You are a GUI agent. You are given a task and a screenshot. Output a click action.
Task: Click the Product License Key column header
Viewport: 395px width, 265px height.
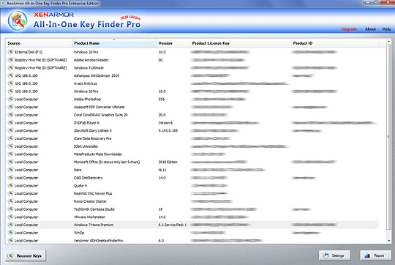pyautogui.click(x=241, y=43)
